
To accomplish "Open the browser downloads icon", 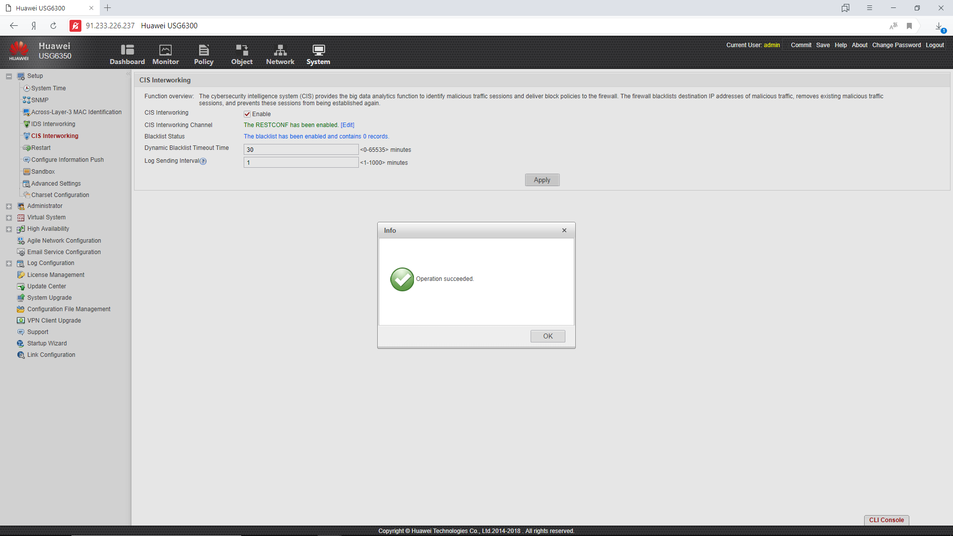I will (939, 26).
